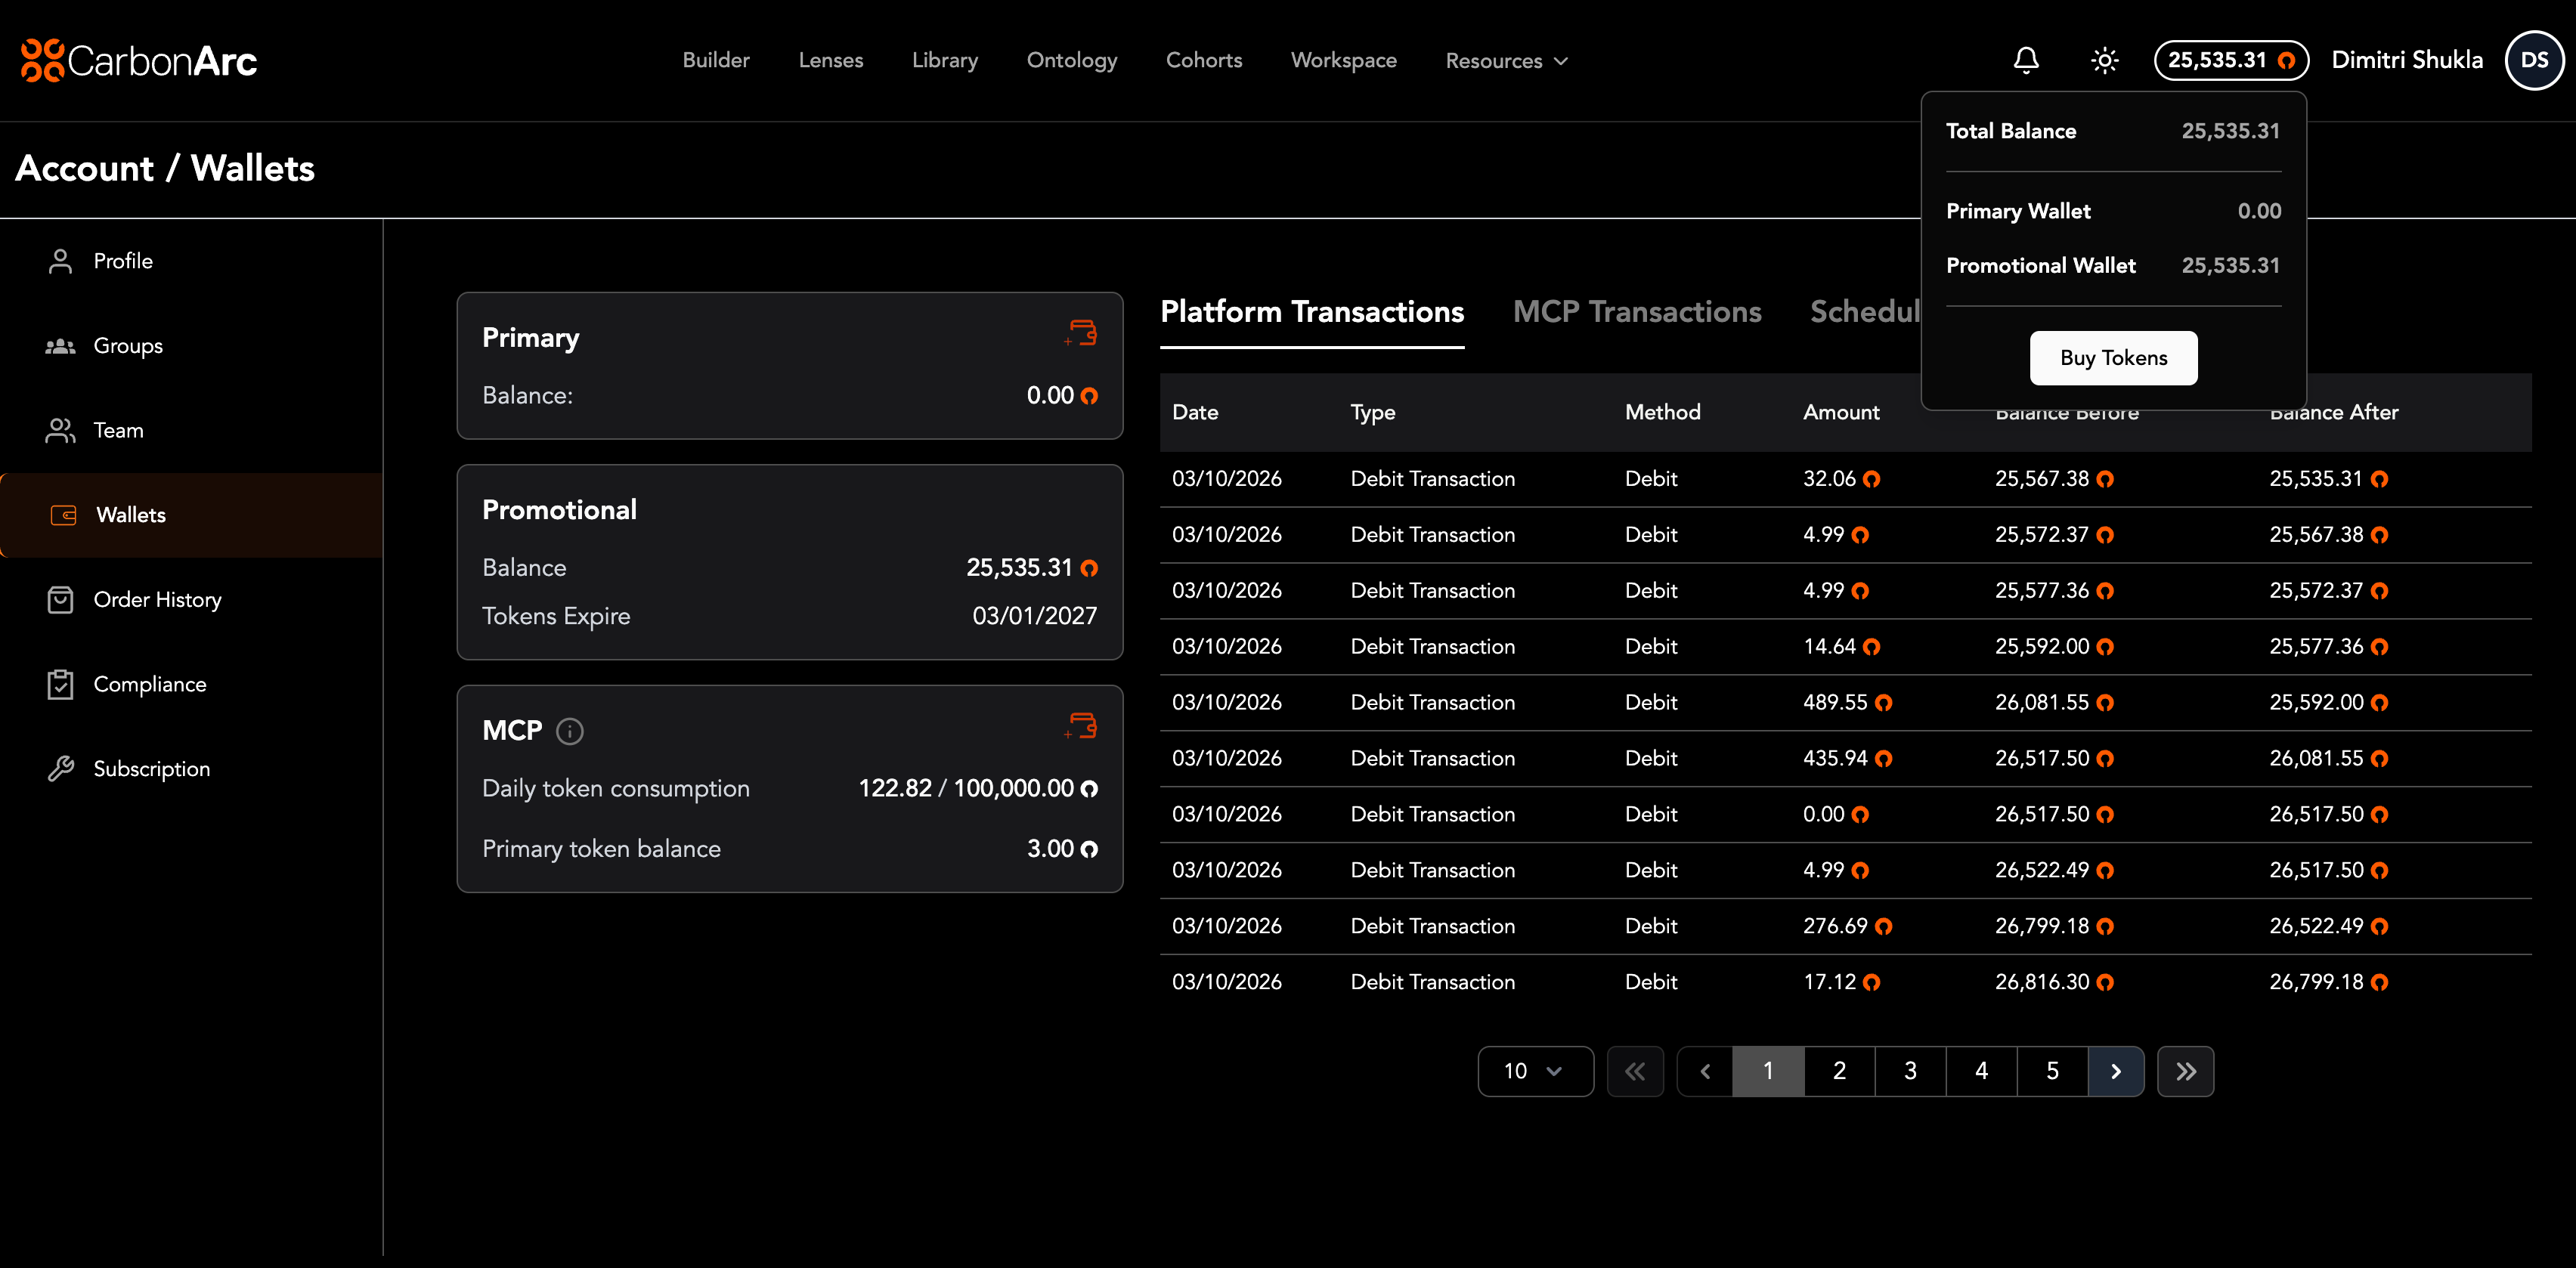2576x1268 pixels.
Task: Switch to the MCP Transactions tab
Action: (x=1636, y=312)
